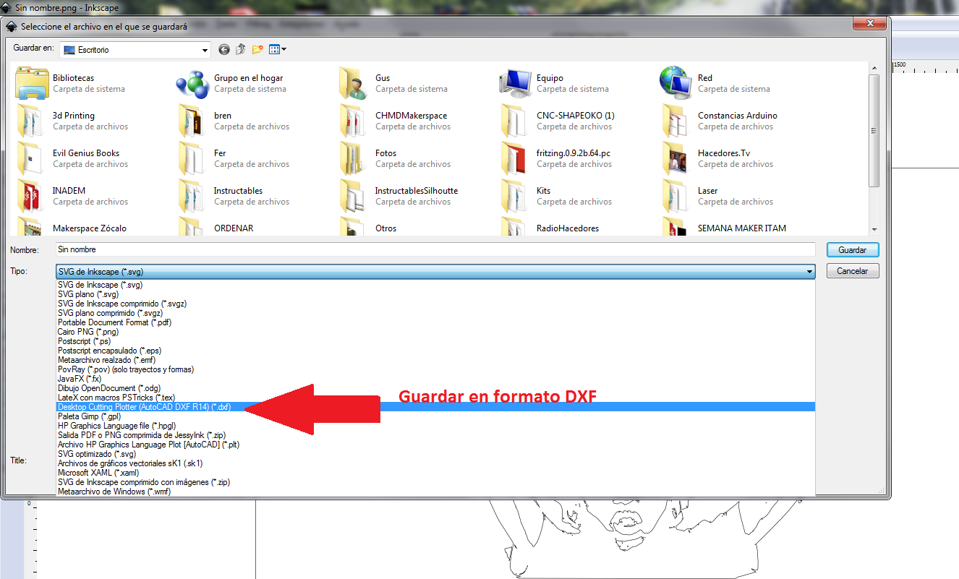This screenshot has width=959, height=579.
Task: Select the CNC-SHAPEOKO (1) folder
Action: (558, 121)
